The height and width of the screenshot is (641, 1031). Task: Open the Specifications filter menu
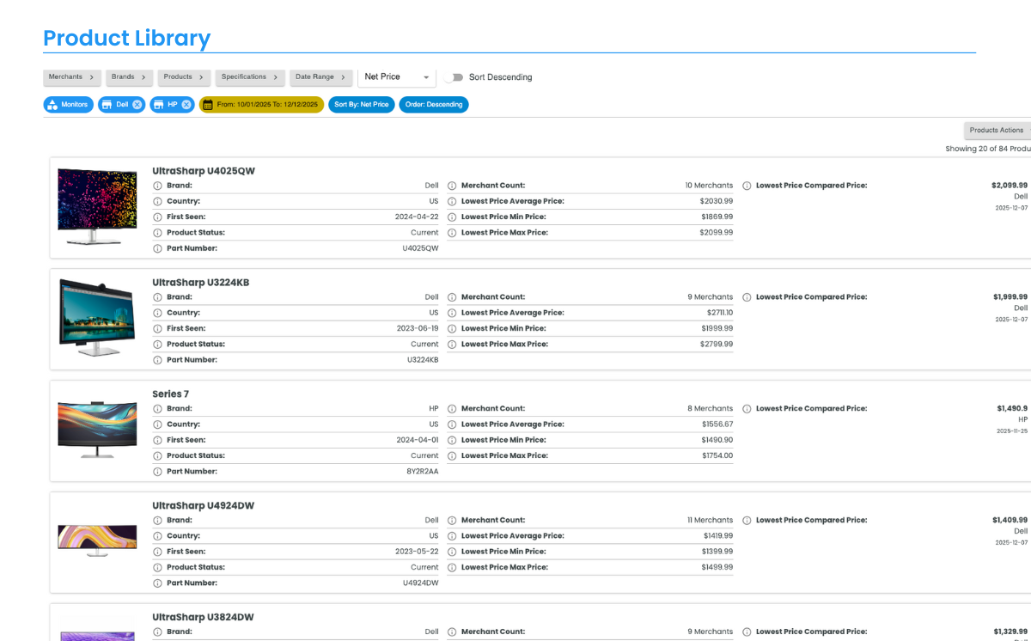click(250, 77)
